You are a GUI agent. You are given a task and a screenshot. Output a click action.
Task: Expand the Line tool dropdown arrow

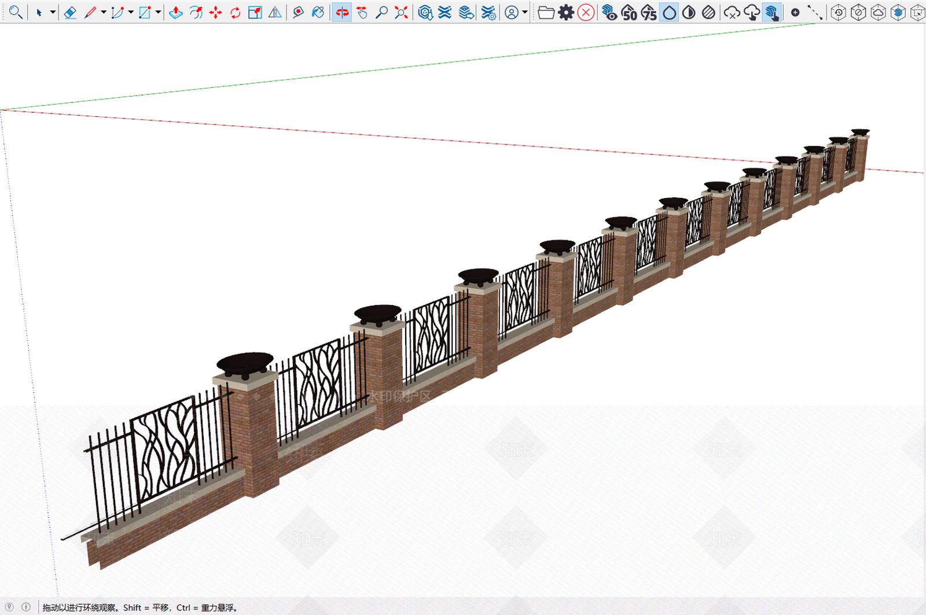coord(104,12)
